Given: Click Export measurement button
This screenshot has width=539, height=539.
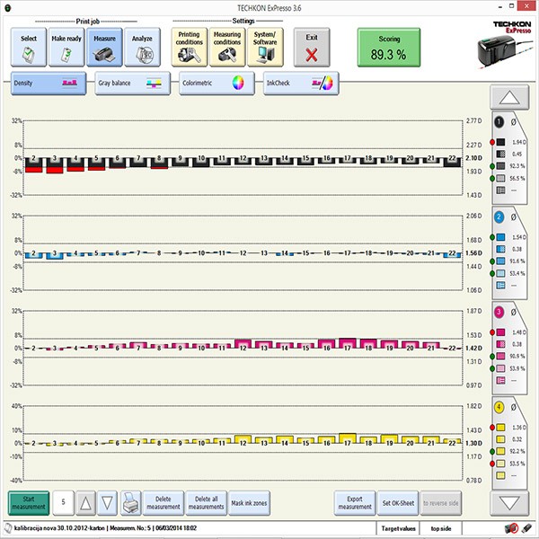Looking at the screenshot, I should [355, 503].
